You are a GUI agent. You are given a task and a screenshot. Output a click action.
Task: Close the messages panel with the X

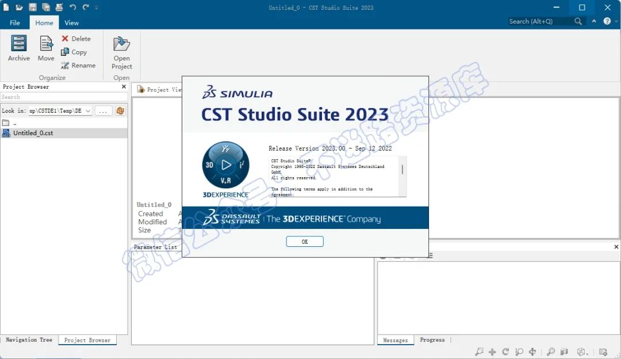(x=616, y=246)
